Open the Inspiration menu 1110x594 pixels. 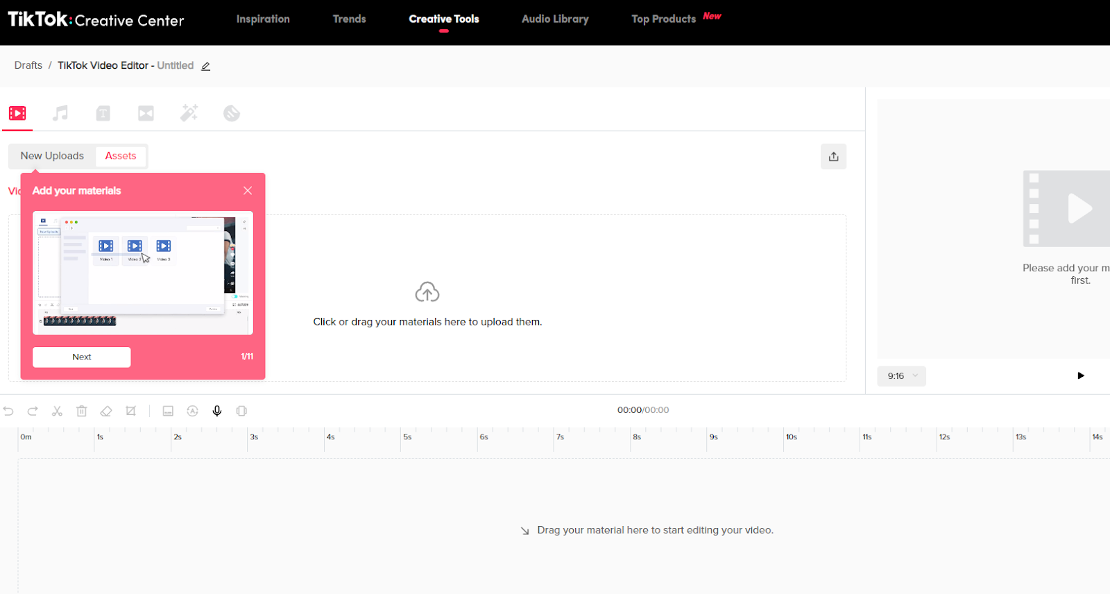click(263, 19)
